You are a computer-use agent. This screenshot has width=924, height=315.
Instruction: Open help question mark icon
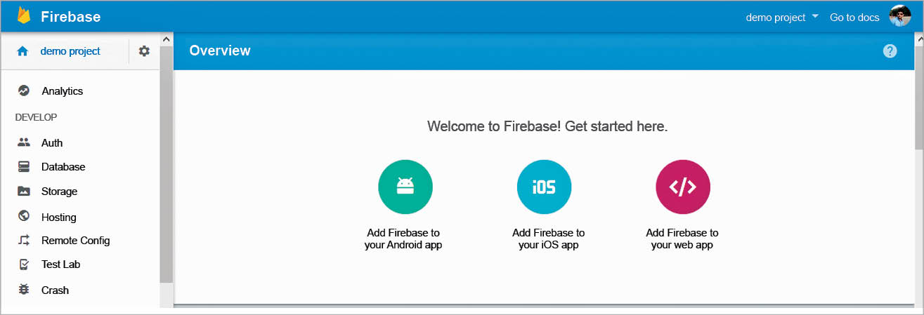890,51
